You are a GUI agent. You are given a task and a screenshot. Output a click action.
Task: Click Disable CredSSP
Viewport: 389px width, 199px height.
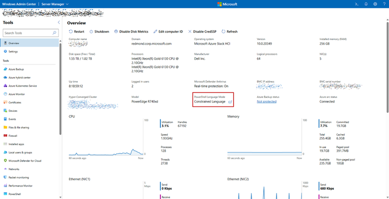(202, 32)
